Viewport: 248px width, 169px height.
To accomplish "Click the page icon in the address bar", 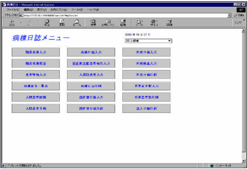I will [21, 15].
